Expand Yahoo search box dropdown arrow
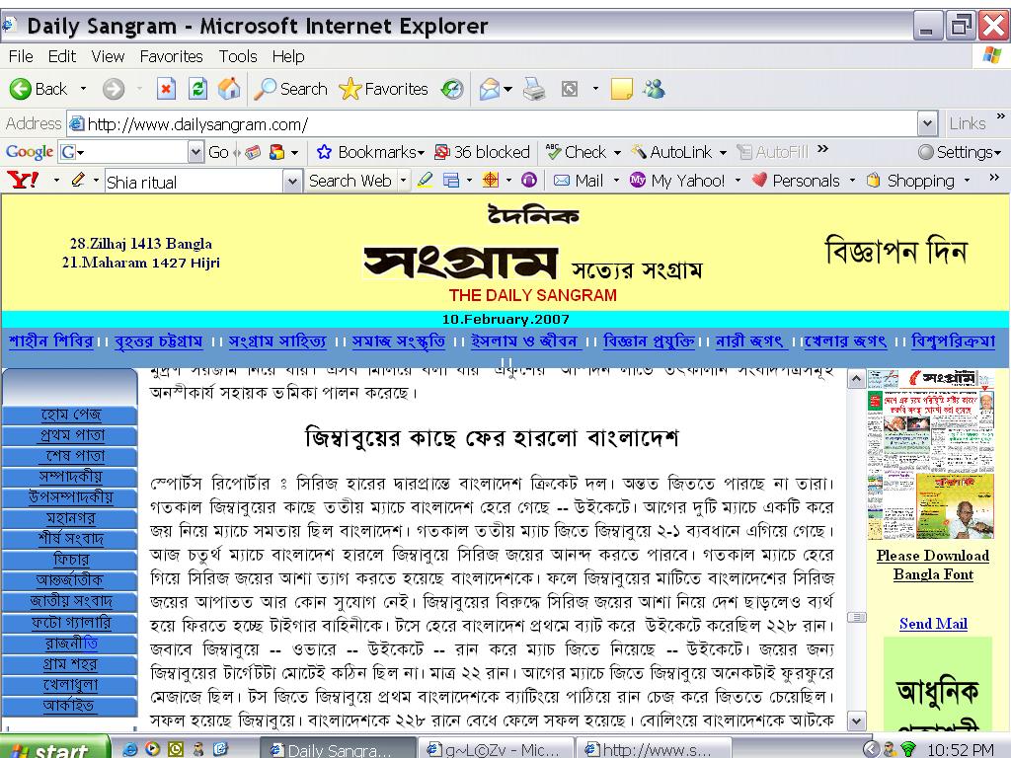1011x758 pixels. [292, 182]
